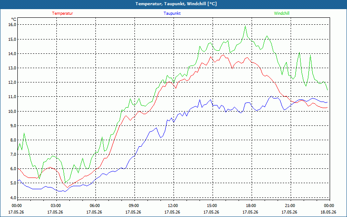
Task: Click the "10,0" y-axis value
Action: point(13,111)
